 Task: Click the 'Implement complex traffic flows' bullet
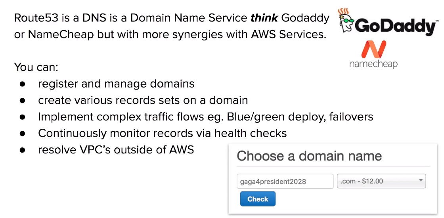coord(205,117)
